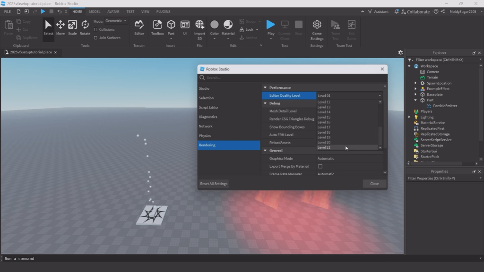Select the Camera object in Explorer

(433, 72)
